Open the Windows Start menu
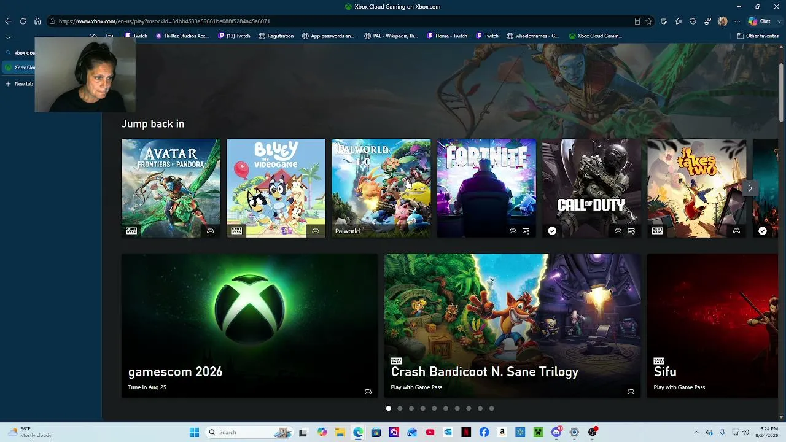This screenshot has width=786, height=442. pos(194,432)
